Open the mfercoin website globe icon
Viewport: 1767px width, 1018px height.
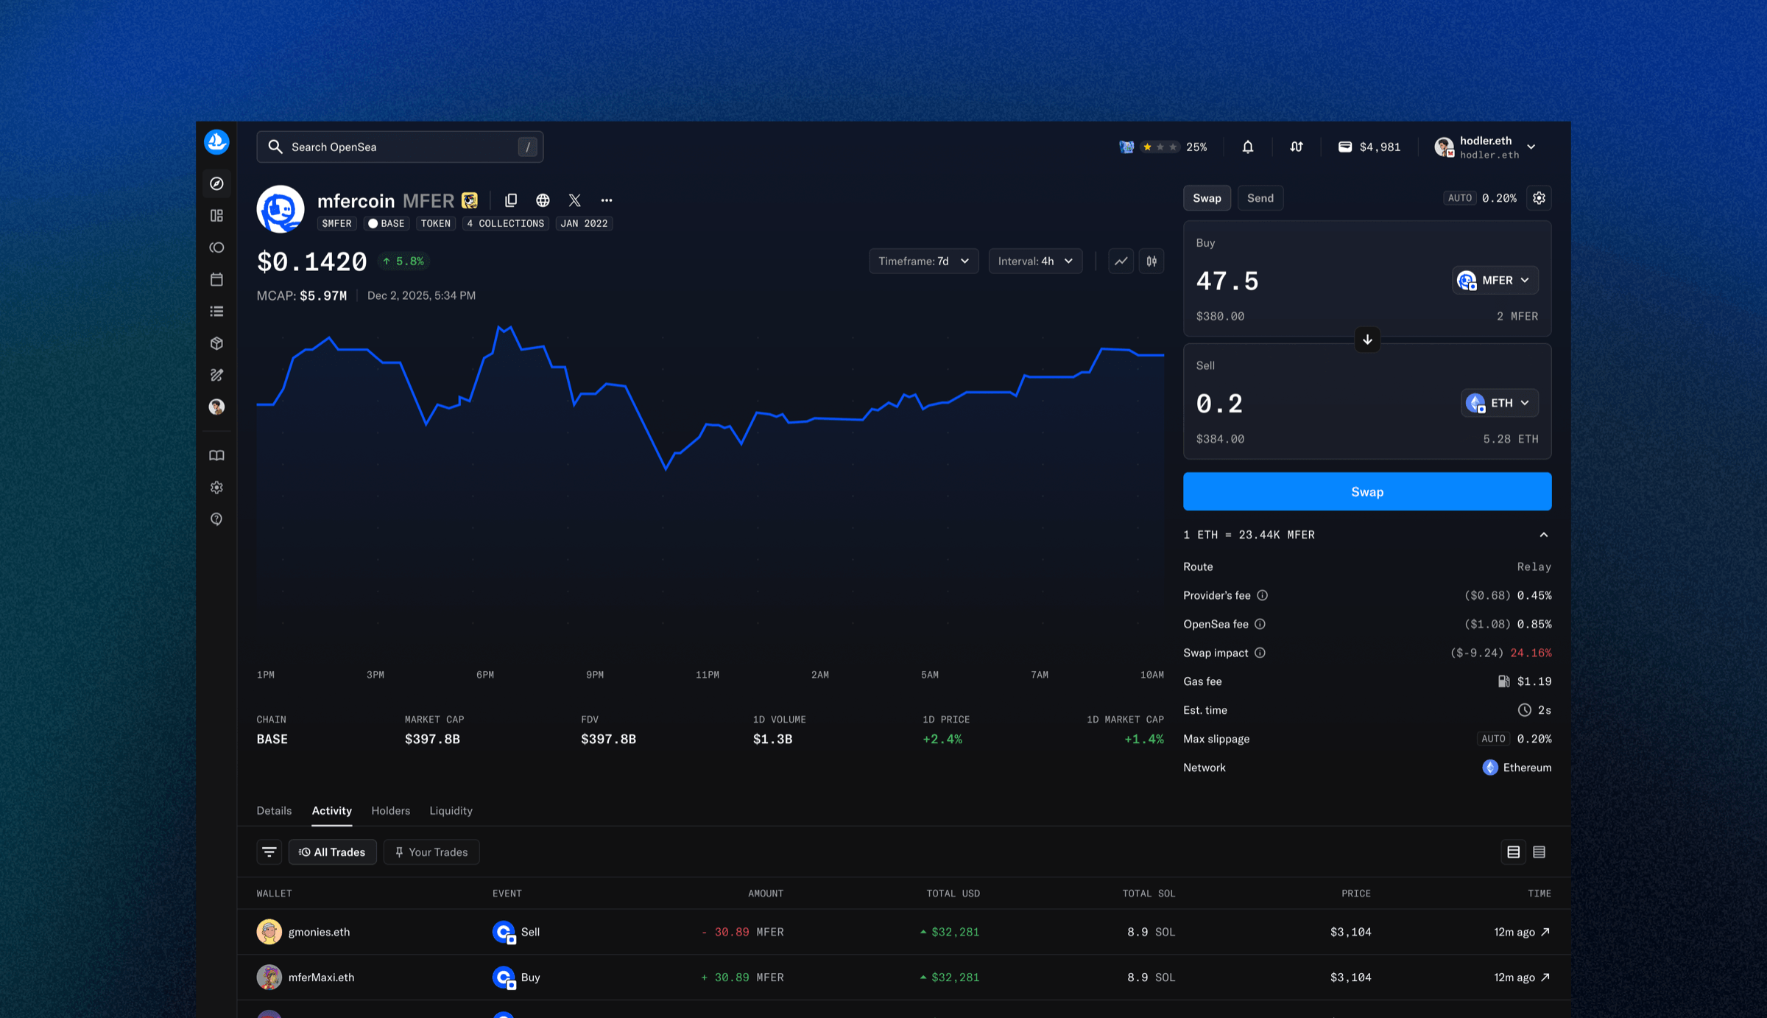[543, 200]
